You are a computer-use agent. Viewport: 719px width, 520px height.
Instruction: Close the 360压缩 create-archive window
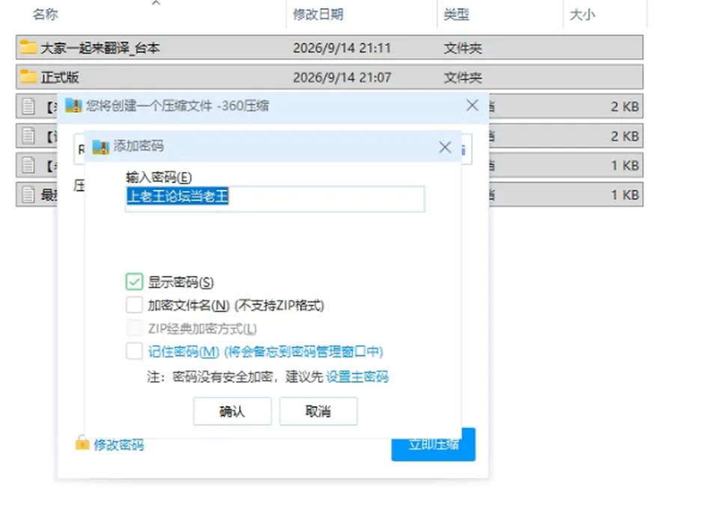pos(473,105)
